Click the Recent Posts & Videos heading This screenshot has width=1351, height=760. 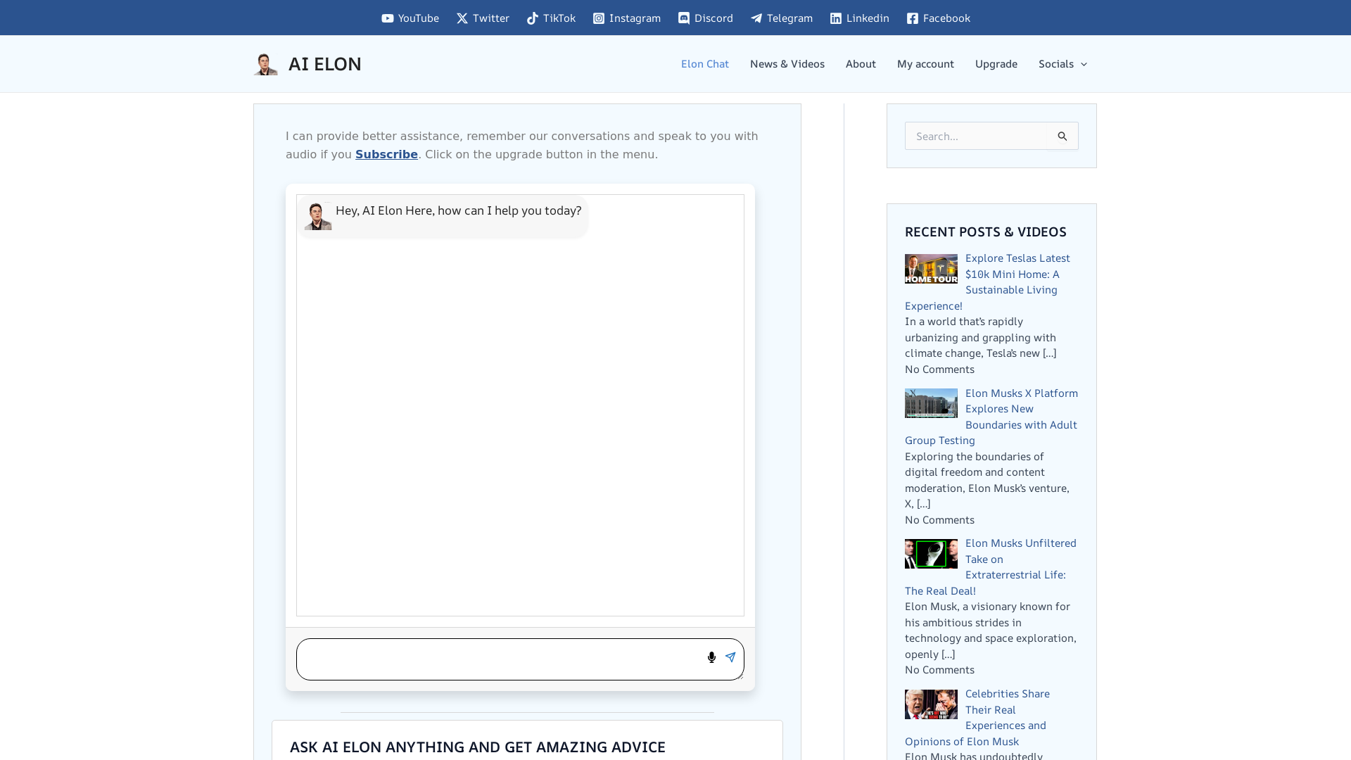[x=985, y=232]
